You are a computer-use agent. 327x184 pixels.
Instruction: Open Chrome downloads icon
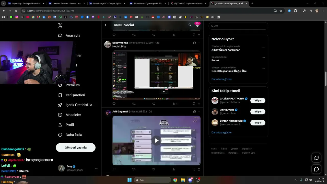tap(305, 11)
